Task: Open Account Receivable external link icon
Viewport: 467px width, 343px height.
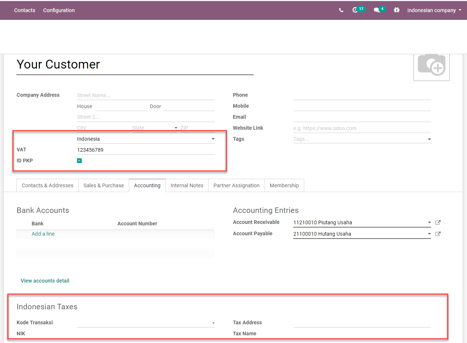Action: [438, 222]
